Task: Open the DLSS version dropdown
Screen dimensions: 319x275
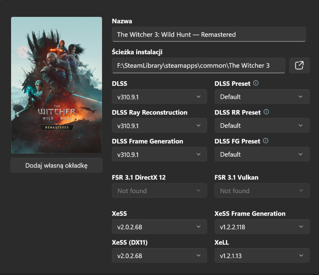Action: tap(159, 97)
